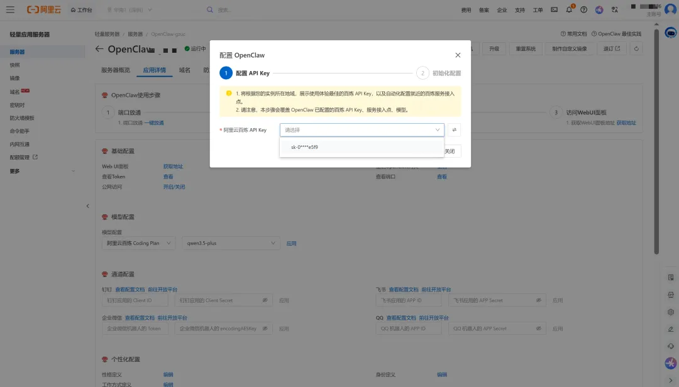Screen dimensions: 679x387
Task: Select 服务器 in the left sidebar
Action: click(x=43, y=52)
